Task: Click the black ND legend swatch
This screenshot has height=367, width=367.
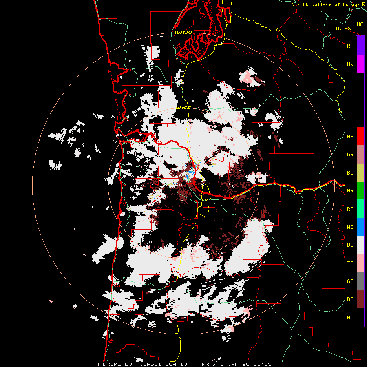Action: coord(360,317)
